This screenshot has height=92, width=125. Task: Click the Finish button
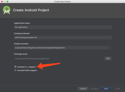117,89
